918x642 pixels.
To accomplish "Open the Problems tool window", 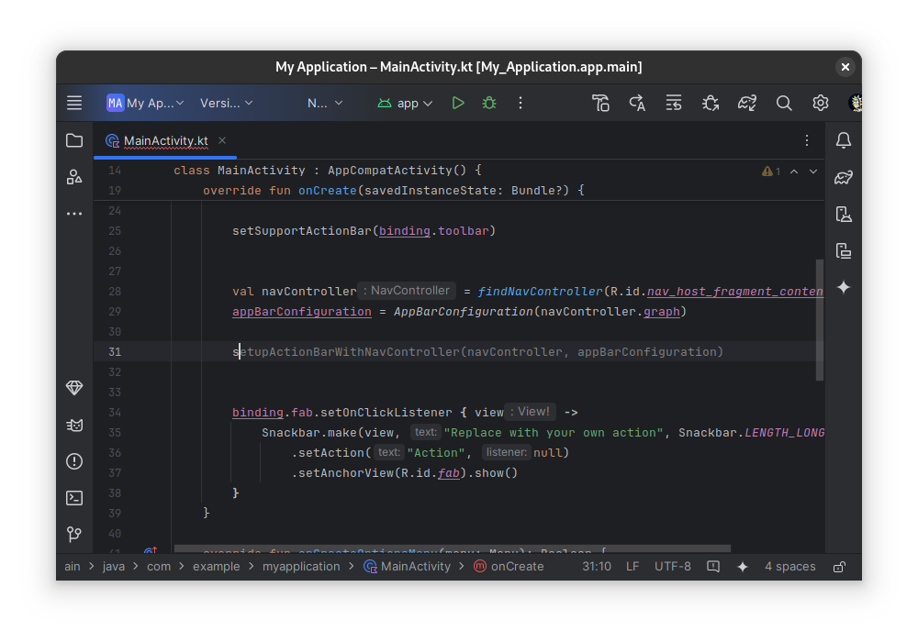I will tap(73, 461).
